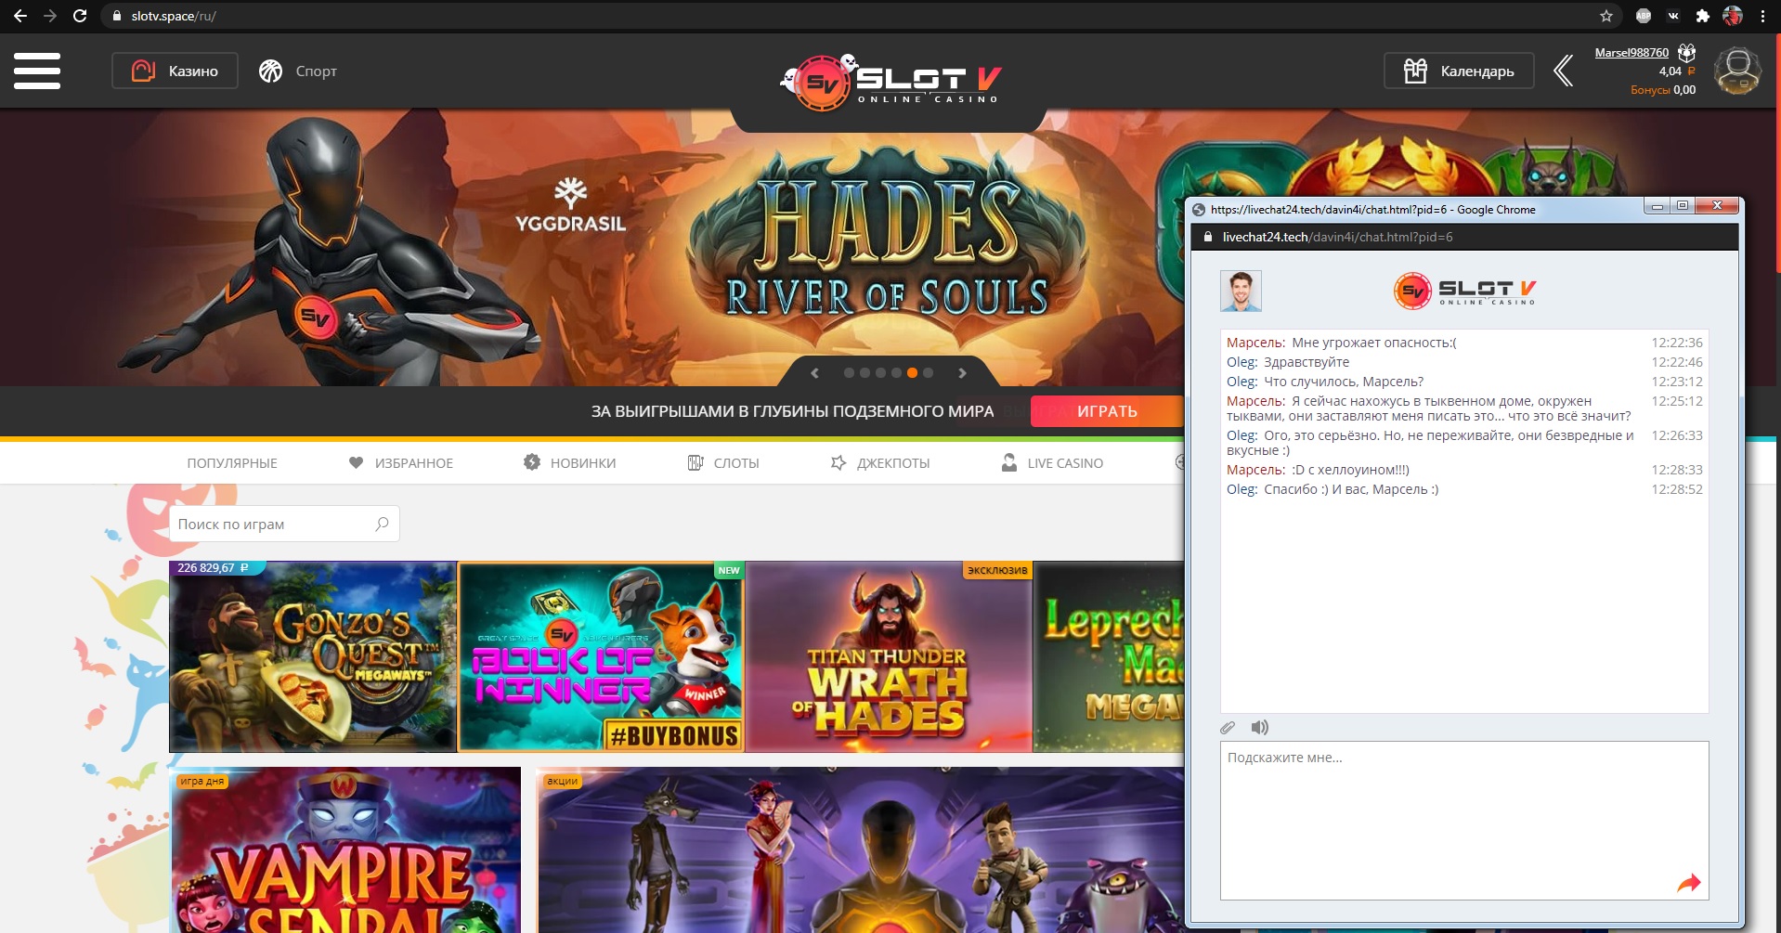Focus the chat message input box
This screenshot has width=1781, height=933.
click(x=1464, y=821)
